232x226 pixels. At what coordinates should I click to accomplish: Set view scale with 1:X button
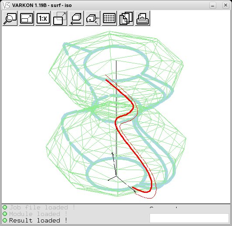coord(43,18)
